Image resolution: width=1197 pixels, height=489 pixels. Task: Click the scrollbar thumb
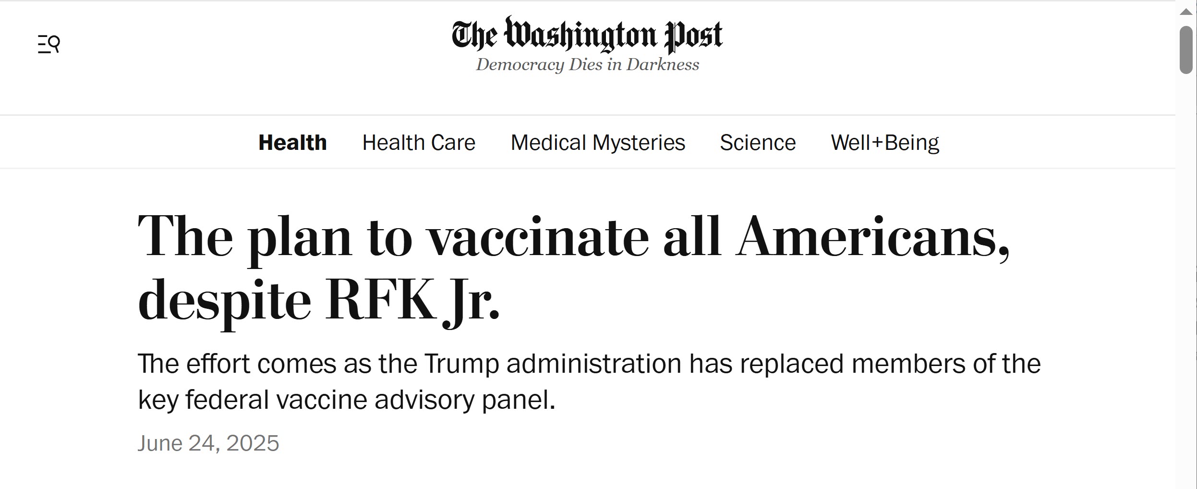[x=1186, y=50]
